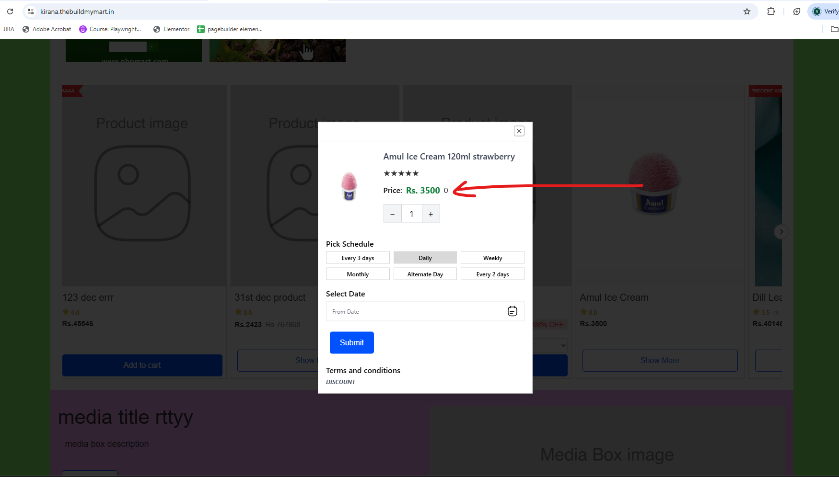839x477 pixels.
Task: Open the Adobe Acrobat bookmark
Action: click(x=47, y=29)
